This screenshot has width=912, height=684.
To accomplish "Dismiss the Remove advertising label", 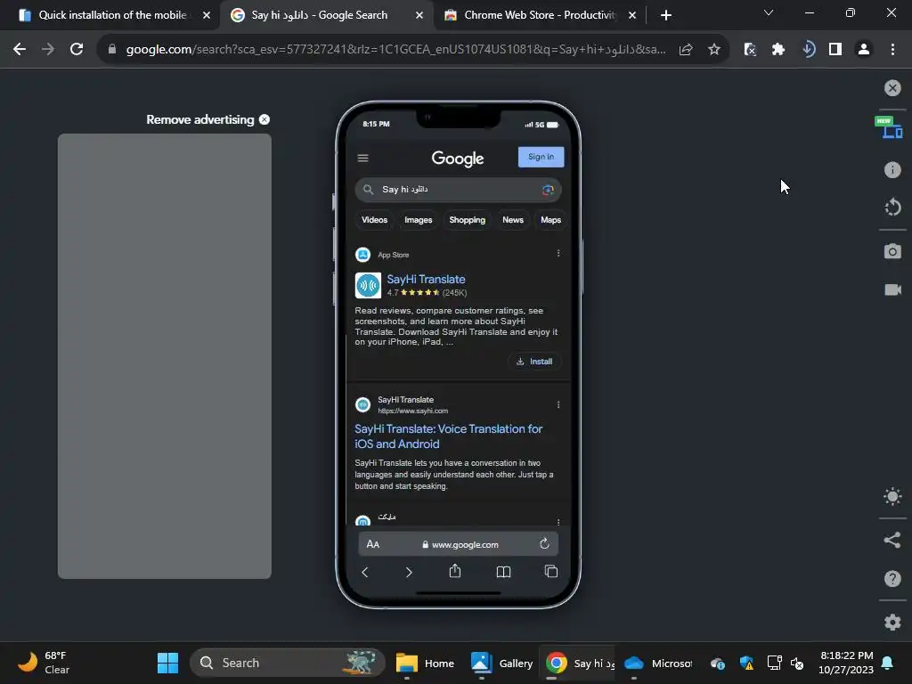I will [x=265, y=119].
